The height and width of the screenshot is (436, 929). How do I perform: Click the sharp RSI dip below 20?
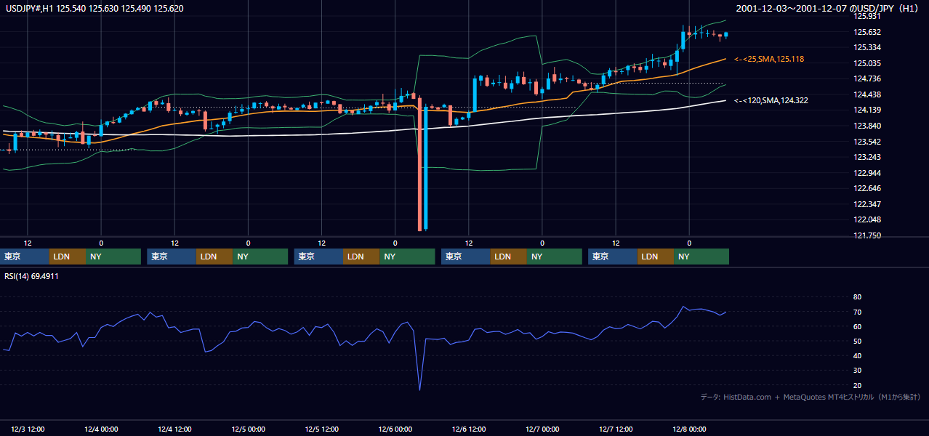tap(420, 388)
